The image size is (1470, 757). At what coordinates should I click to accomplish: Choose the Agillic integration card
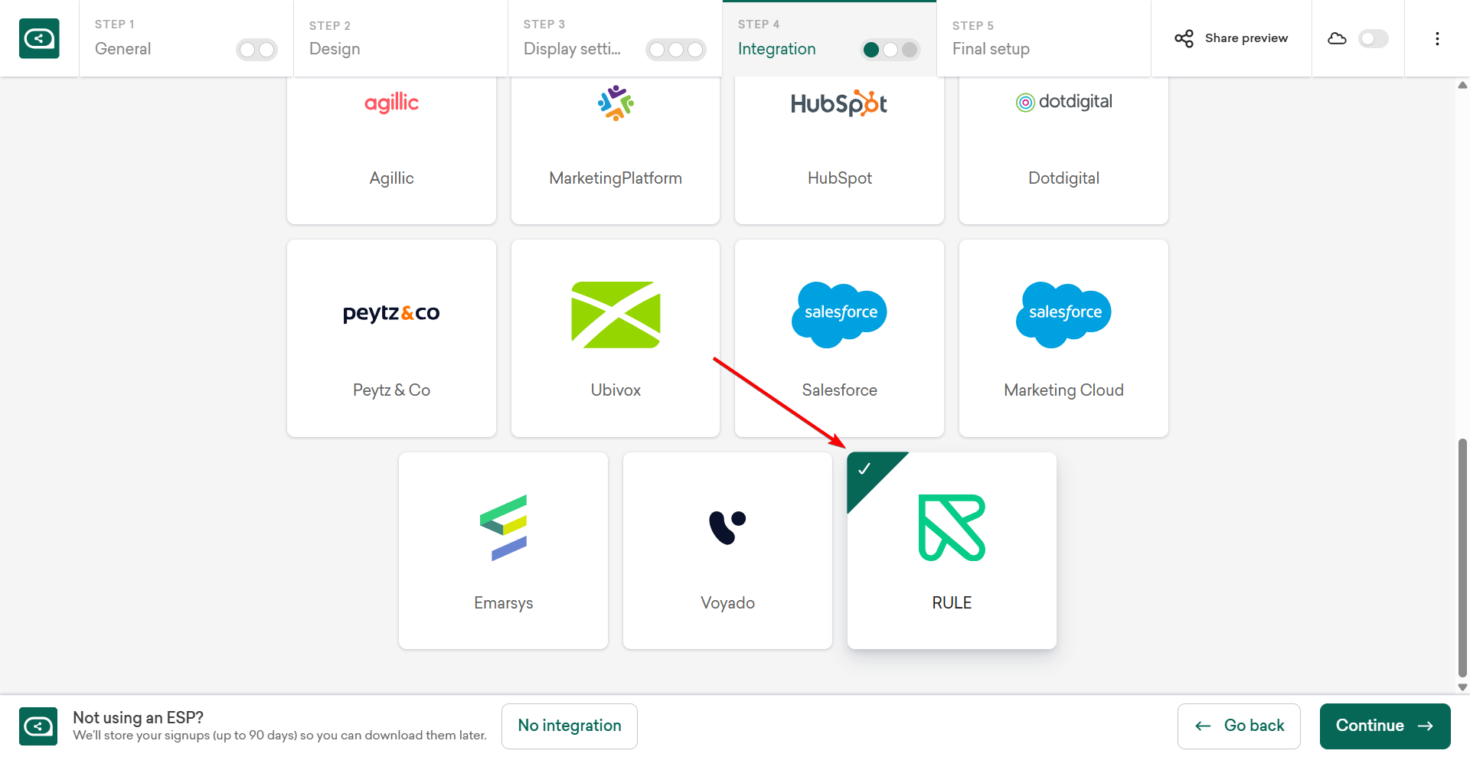tap(391, 149)
